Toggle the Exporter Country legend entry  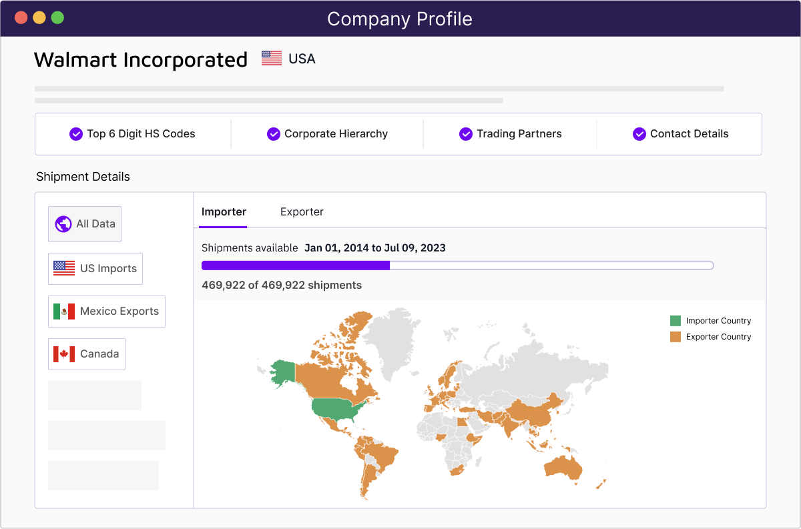click(710, 336)
